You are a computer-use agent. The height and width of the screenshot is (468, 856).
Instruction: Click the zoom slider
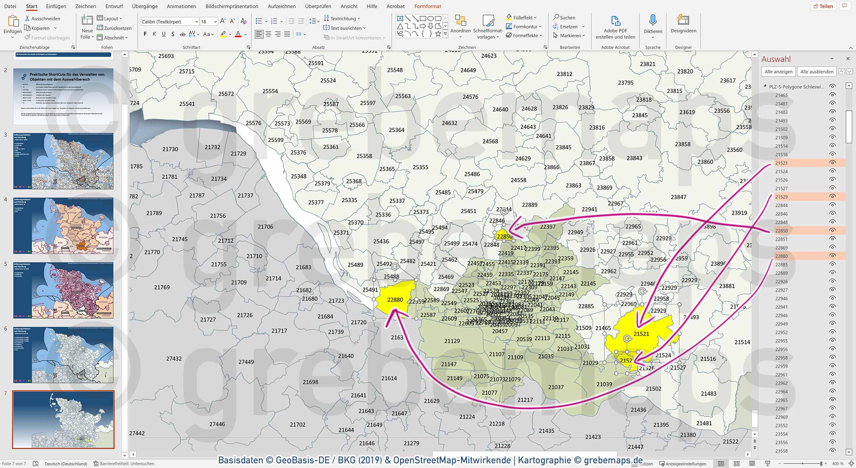tap(802, 463)
